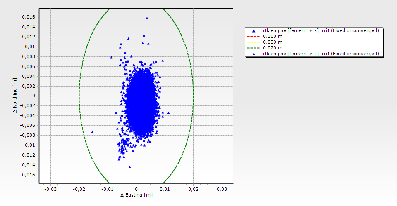Select the "0.020 m" legend label
Image resolution: width=397 pixels, height=206 pixels.
[273, 48]
